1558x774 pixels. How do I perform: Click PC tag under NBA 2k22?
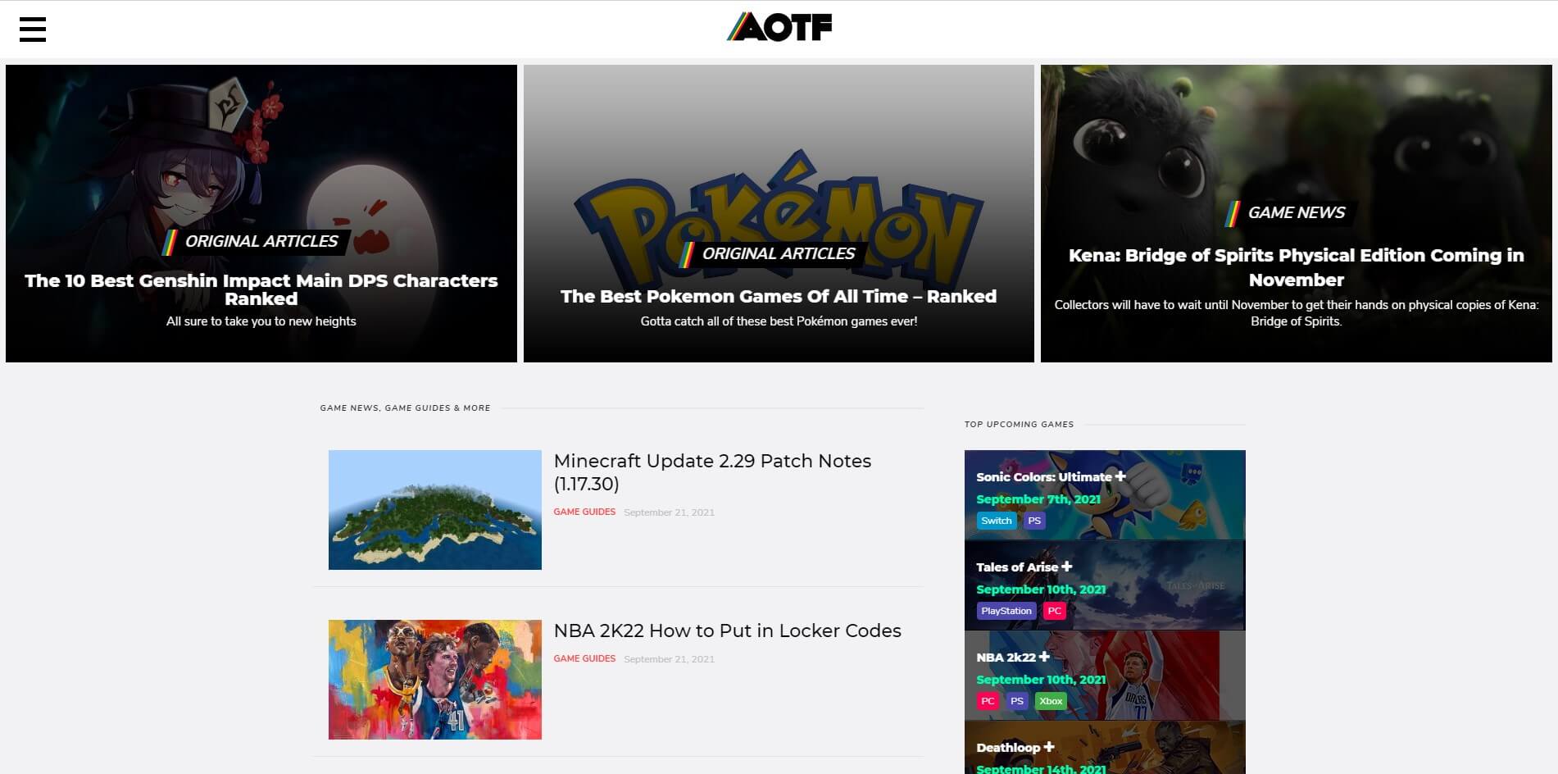pos(988,701)
